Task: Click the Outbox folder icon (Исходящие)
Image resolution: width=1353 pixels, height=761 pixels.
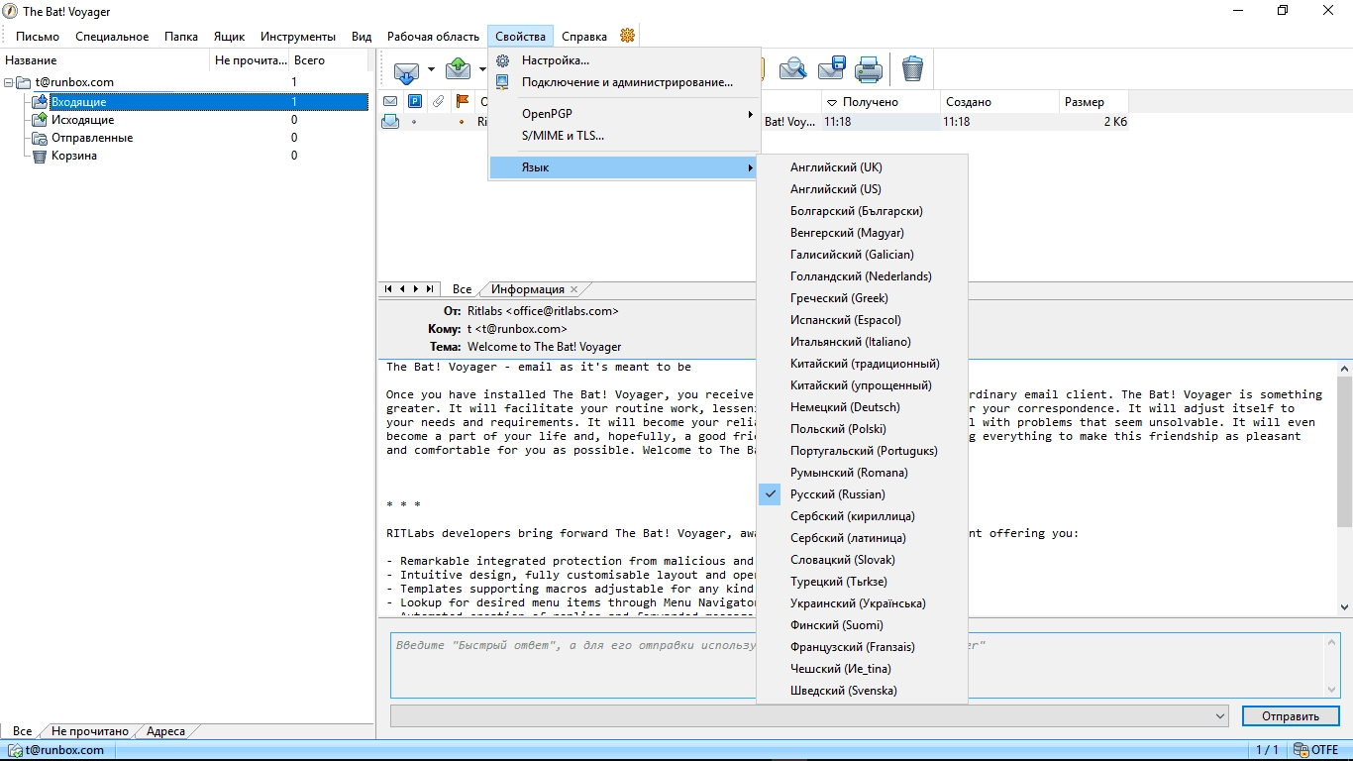Action: pyautogui.click(x=39, y=120)
